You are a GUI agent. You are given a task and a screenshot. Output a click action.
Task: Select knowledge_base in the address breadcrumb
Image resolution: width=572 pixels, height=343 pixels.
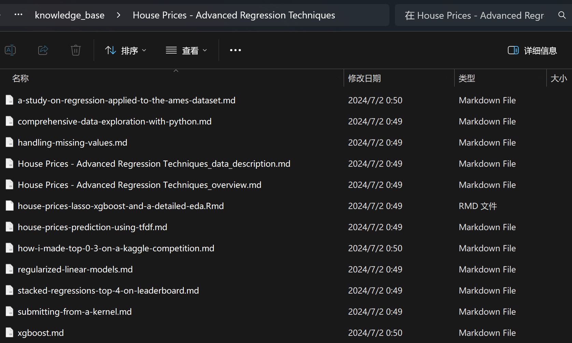70,15
